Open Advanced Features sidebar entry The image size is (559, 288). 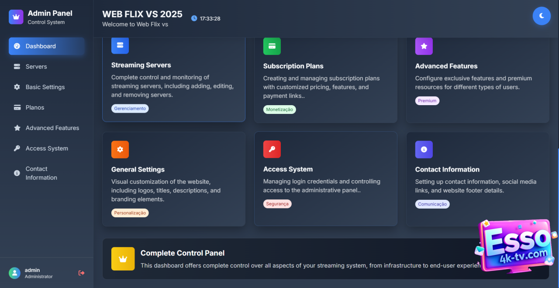tap(52, 128)
